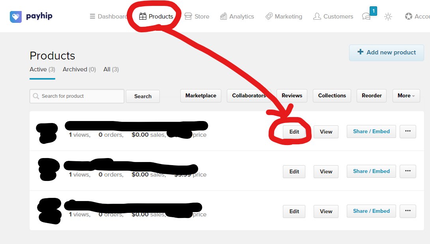Open the messages chat bubble icon

(366, 17)
